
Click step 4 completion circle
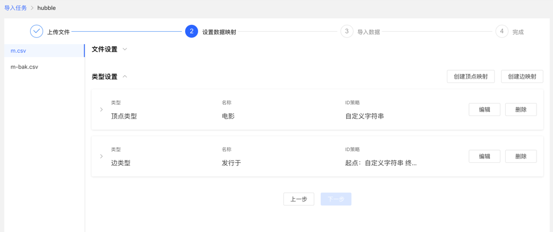501,32
